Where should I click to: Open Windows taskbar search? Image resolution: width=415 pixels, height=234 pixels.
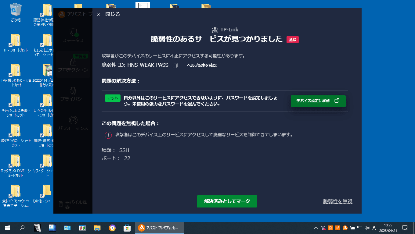[22, 228]
